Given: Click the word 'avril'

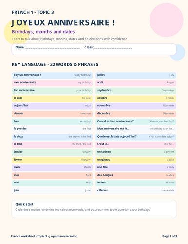Looking at the screenshot, I should tap(17, 175).
